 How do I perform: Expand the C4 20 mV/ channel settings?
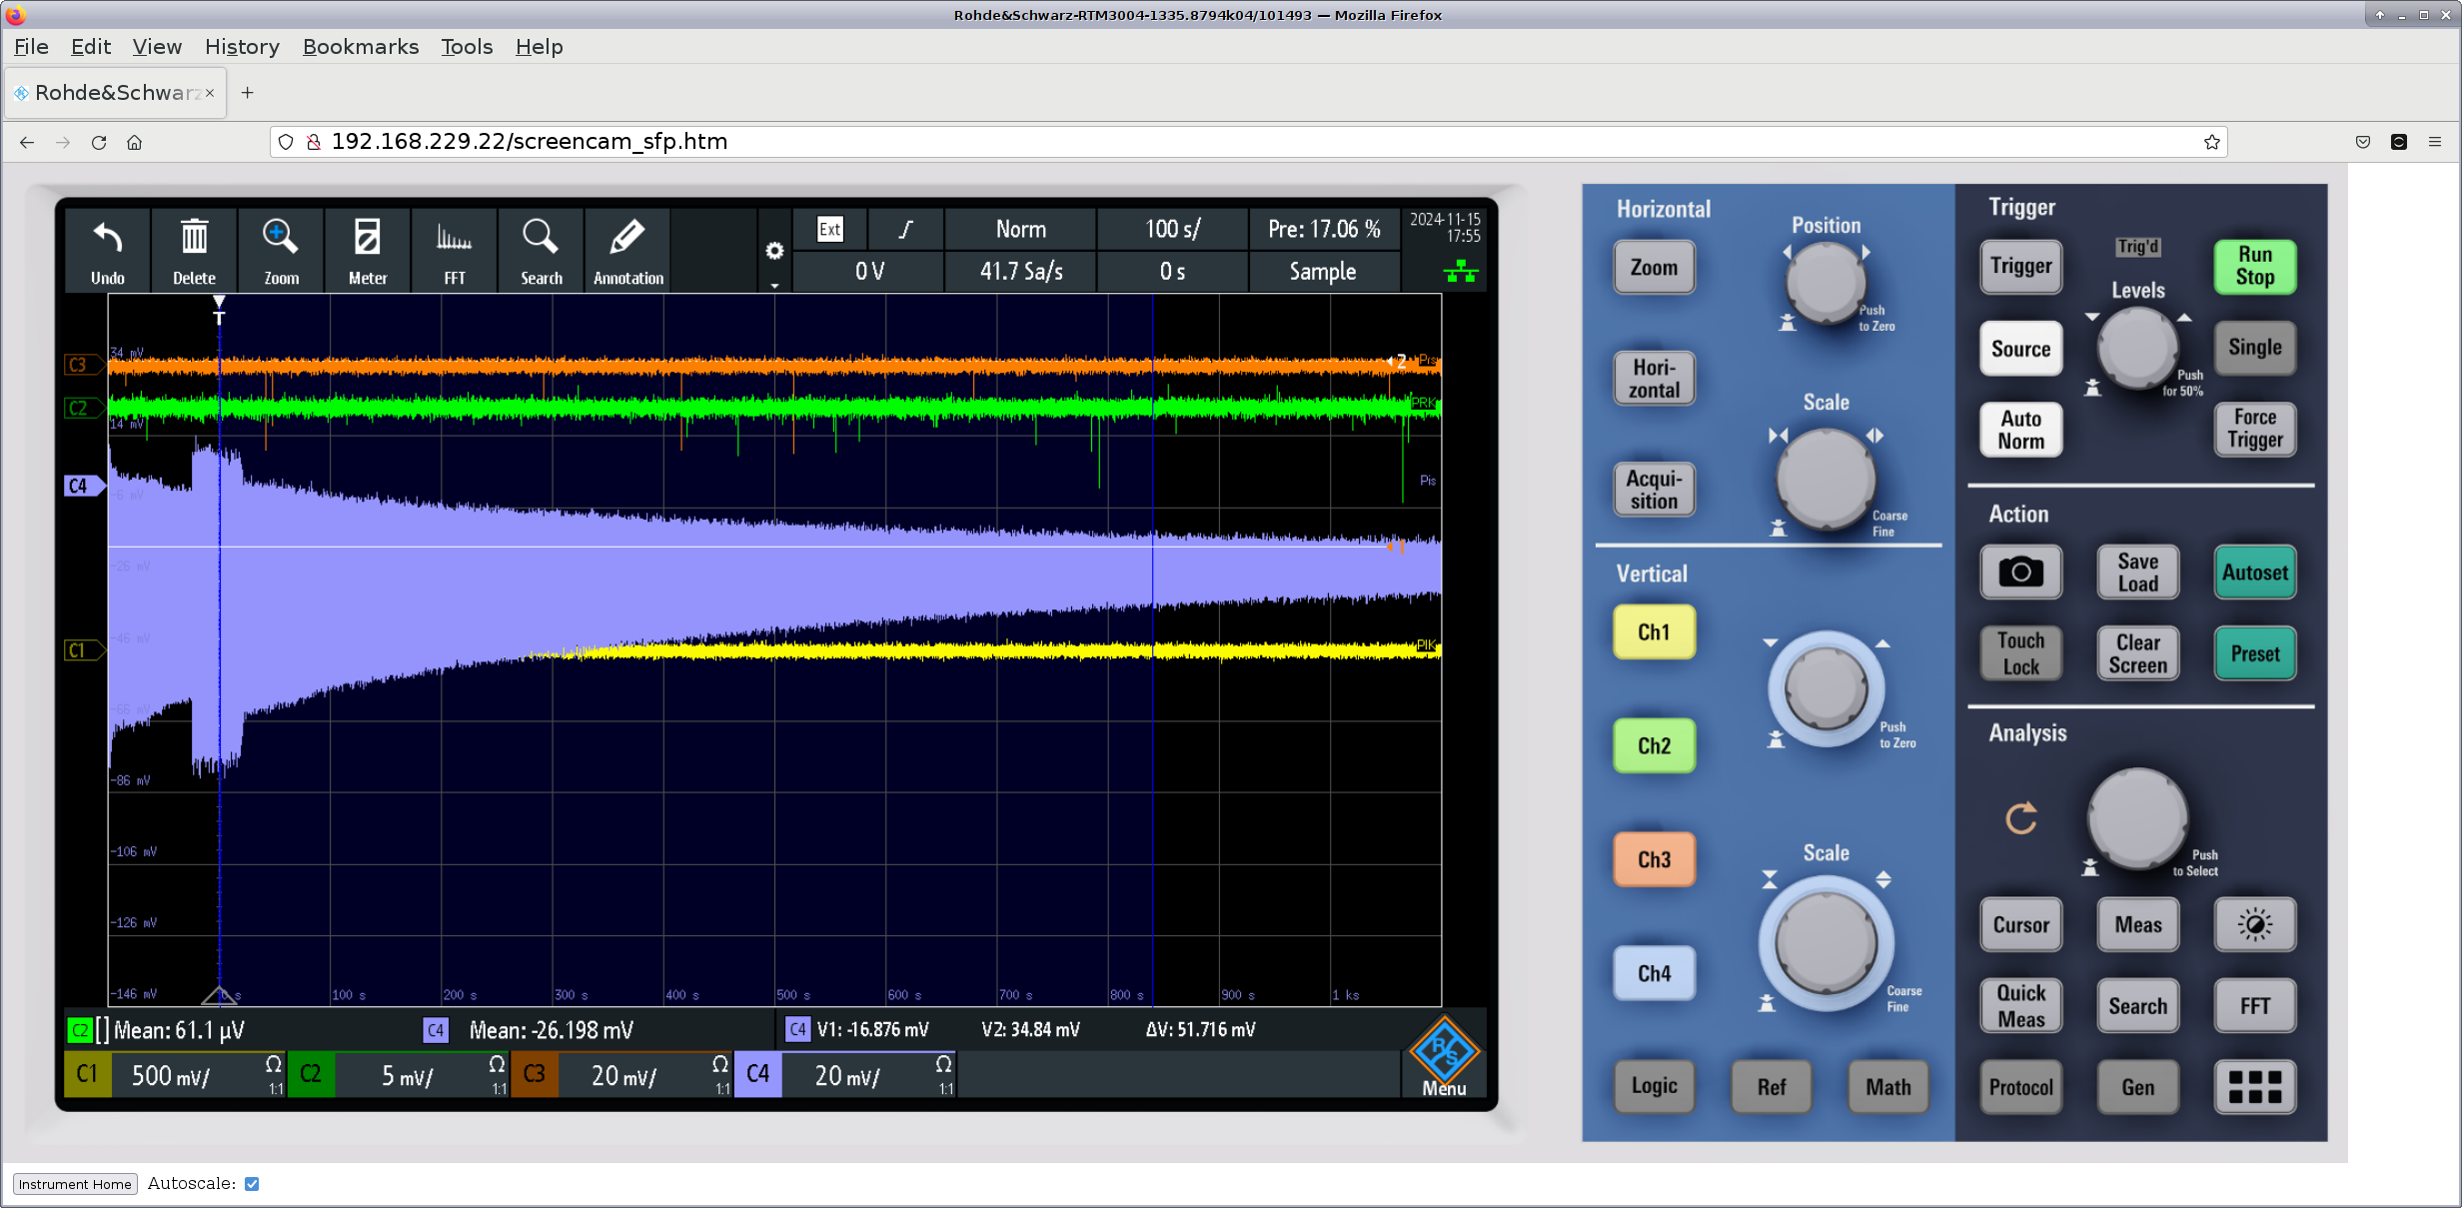click(x=845, y=1075)
